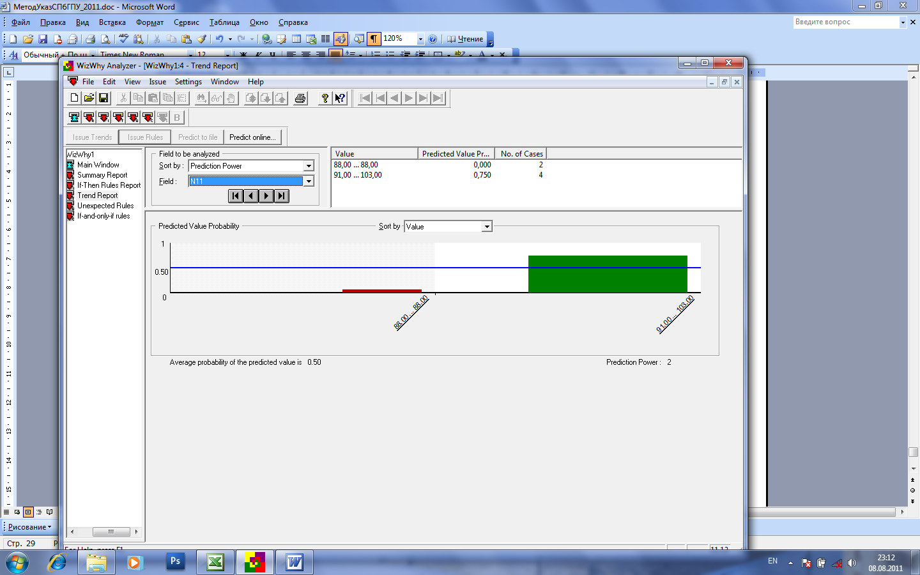The image size is (920, 575).
Task: Jump to last field with the last-record button
Action: 282,196
